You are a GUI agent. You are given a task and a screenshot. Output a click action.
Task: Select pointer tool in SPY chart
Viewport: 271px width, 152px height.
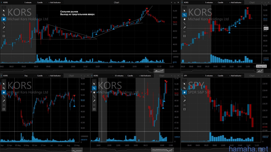click(184, 84)
